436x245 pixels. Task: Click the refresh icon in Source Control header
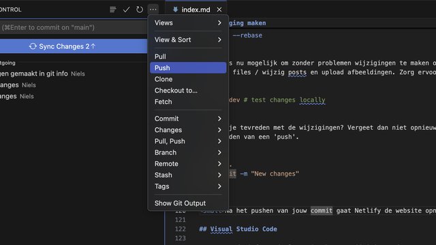tap(140, 10)
